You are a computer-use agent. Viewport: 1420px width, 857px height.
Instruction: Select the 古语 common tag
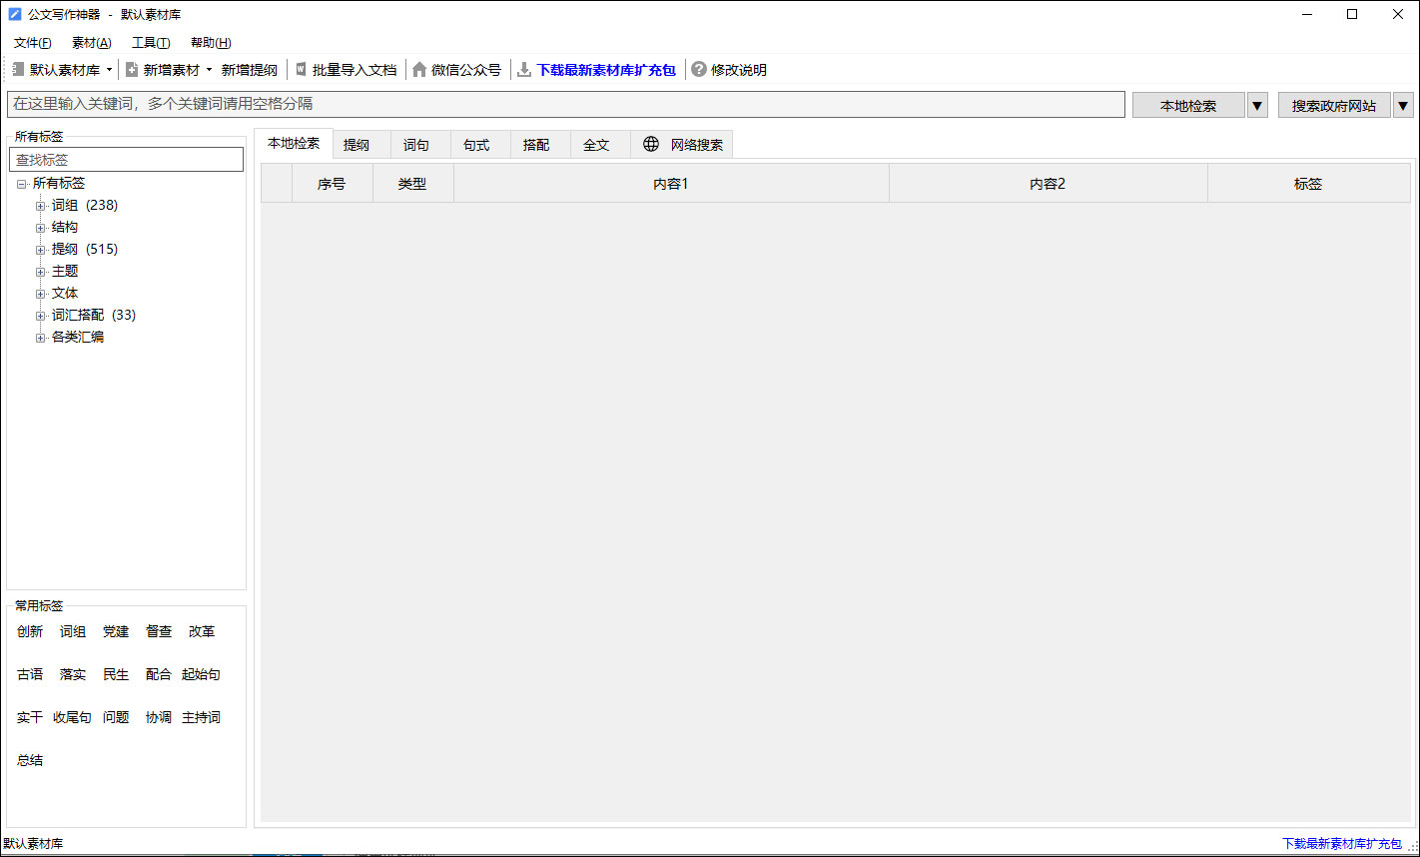[30, 674]
